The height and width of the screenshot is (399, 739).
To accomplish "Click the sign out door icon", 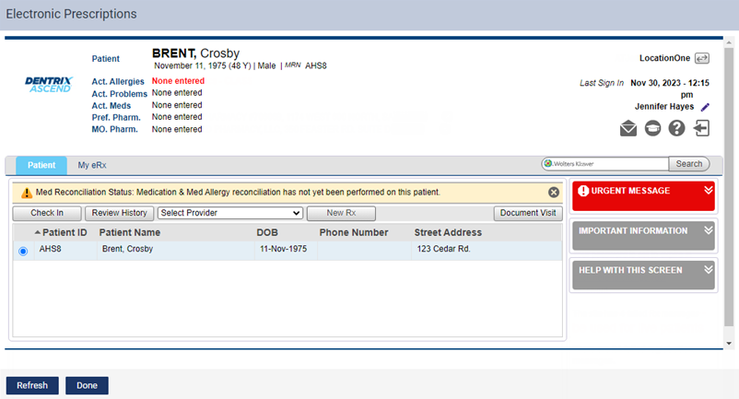I will click(x=702, y=128).
